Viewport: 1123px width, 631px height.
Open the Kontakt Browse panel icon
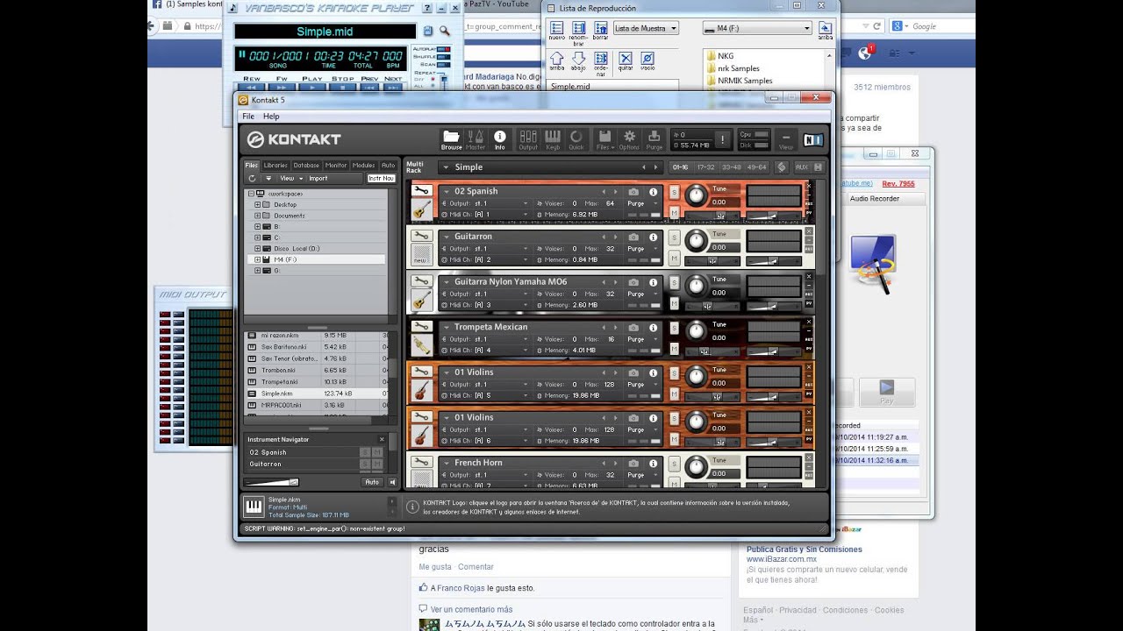pos(451,139)
